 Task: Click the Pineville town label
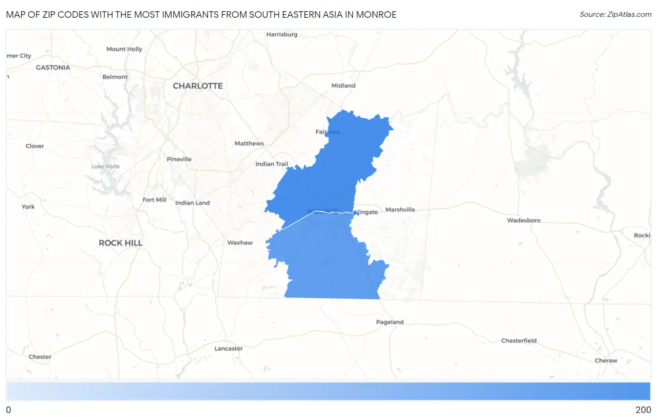coord(179,159)
